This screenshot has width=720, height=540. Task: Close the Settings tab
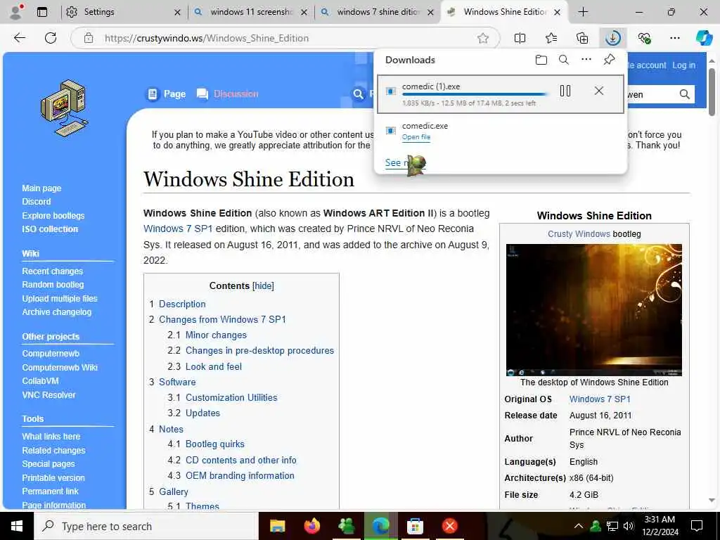[177, 13]
